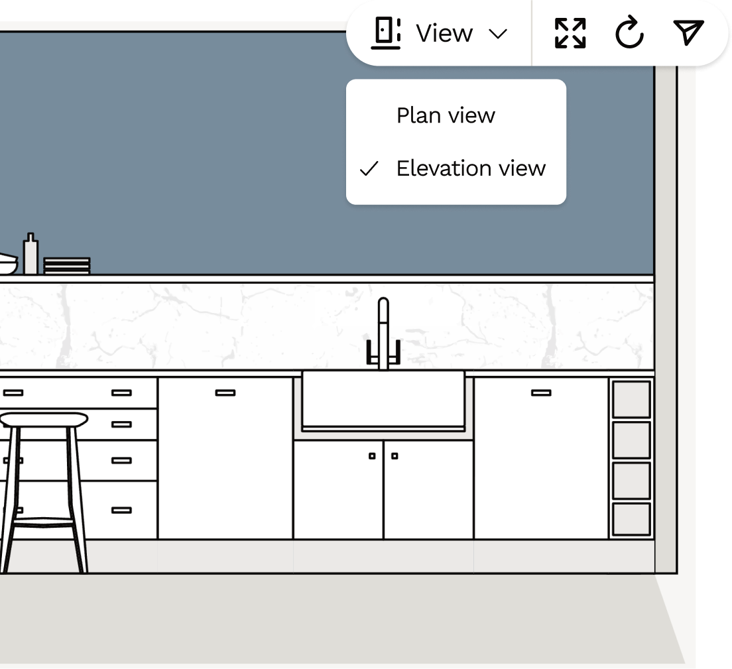The height and width of the screenshot is (669, 732).
Task: Select the stack of plates on the counter
Action: tap(66, 264)
